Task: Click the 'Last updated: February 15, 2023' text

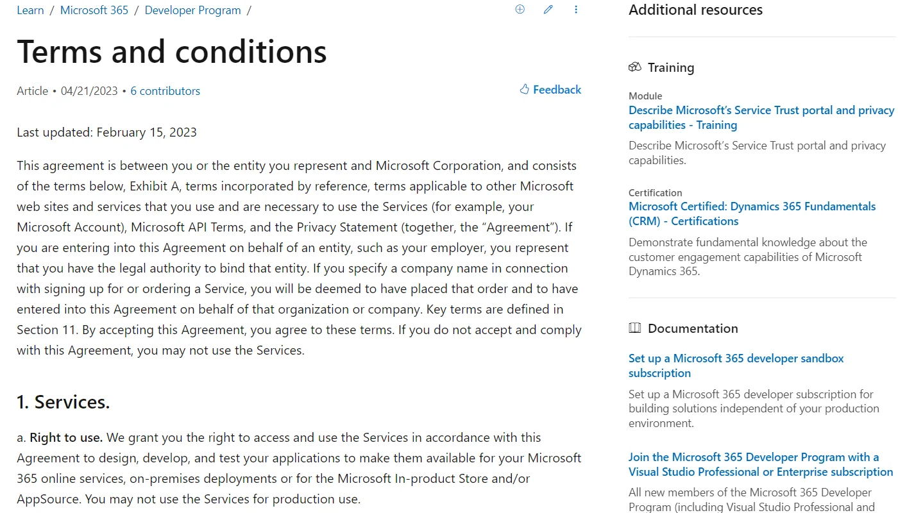Action: [x=106, y=132]
